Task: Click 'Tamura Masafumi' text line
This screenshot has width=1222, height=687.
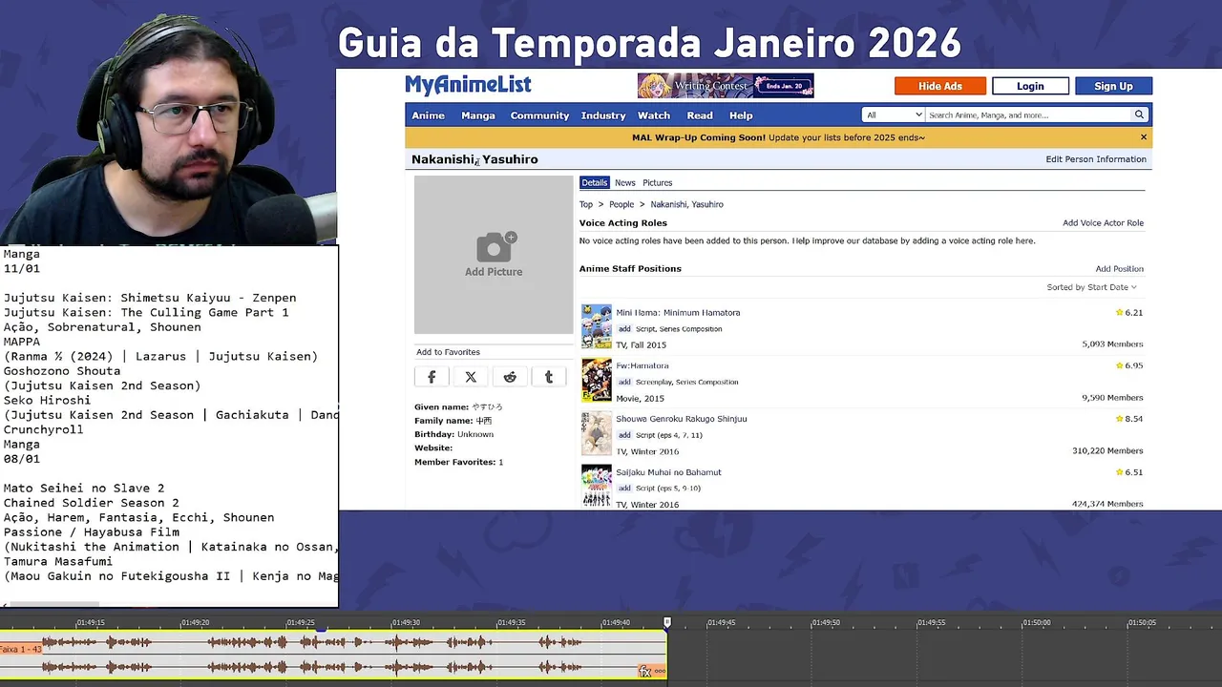Action: pos(58,562)
